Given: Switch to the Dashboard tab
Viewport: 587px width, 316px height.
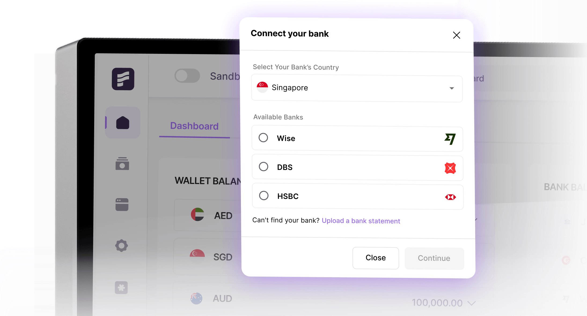Looking at the screenshot, I should pyautogui.click(x=194, y=126).
